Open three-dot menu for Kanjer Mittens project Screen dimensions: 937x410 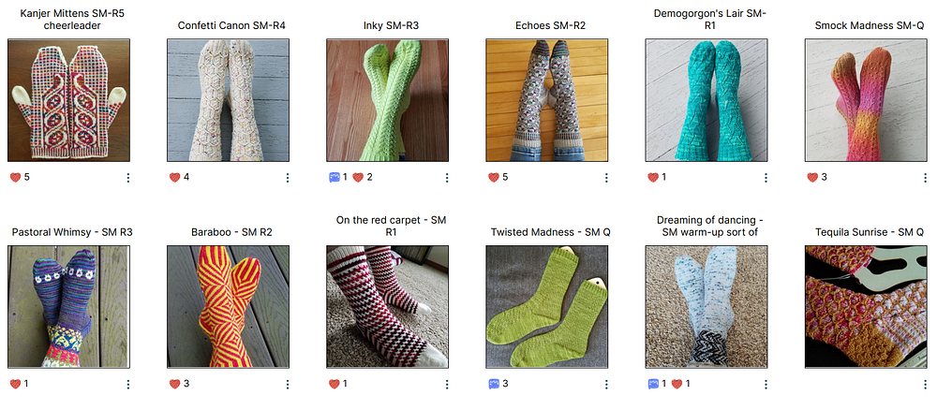[x=127, y=178]
